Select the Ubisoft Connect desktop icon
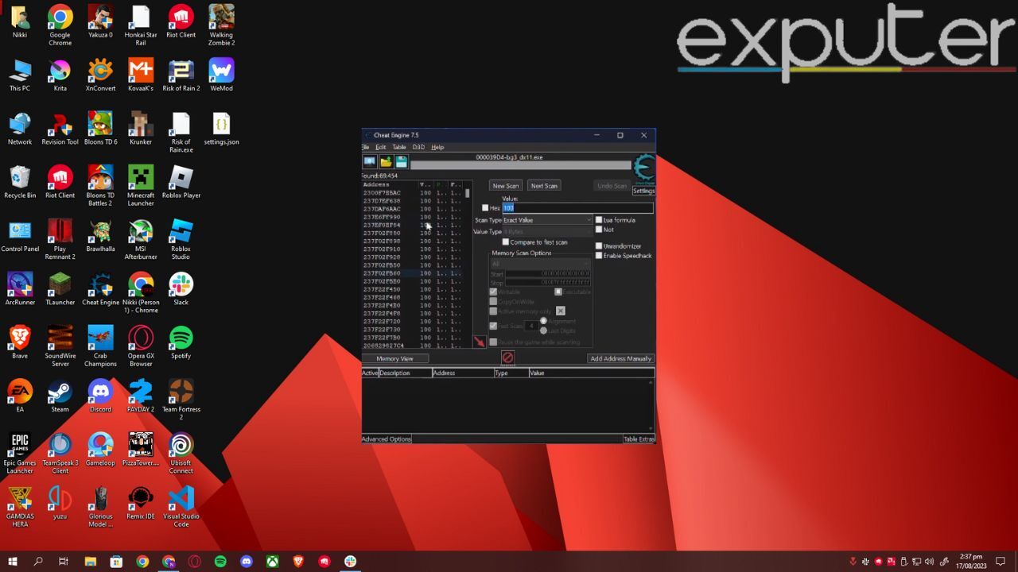 pos(181,454)
